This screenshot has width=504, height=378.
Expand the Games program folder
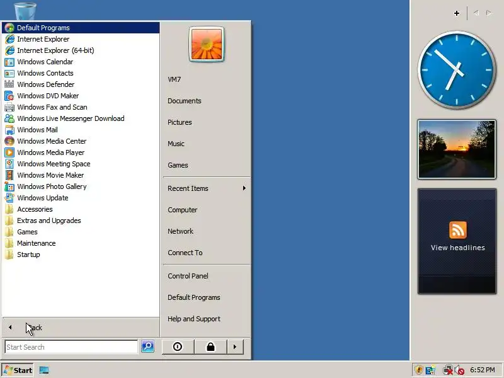81,232
